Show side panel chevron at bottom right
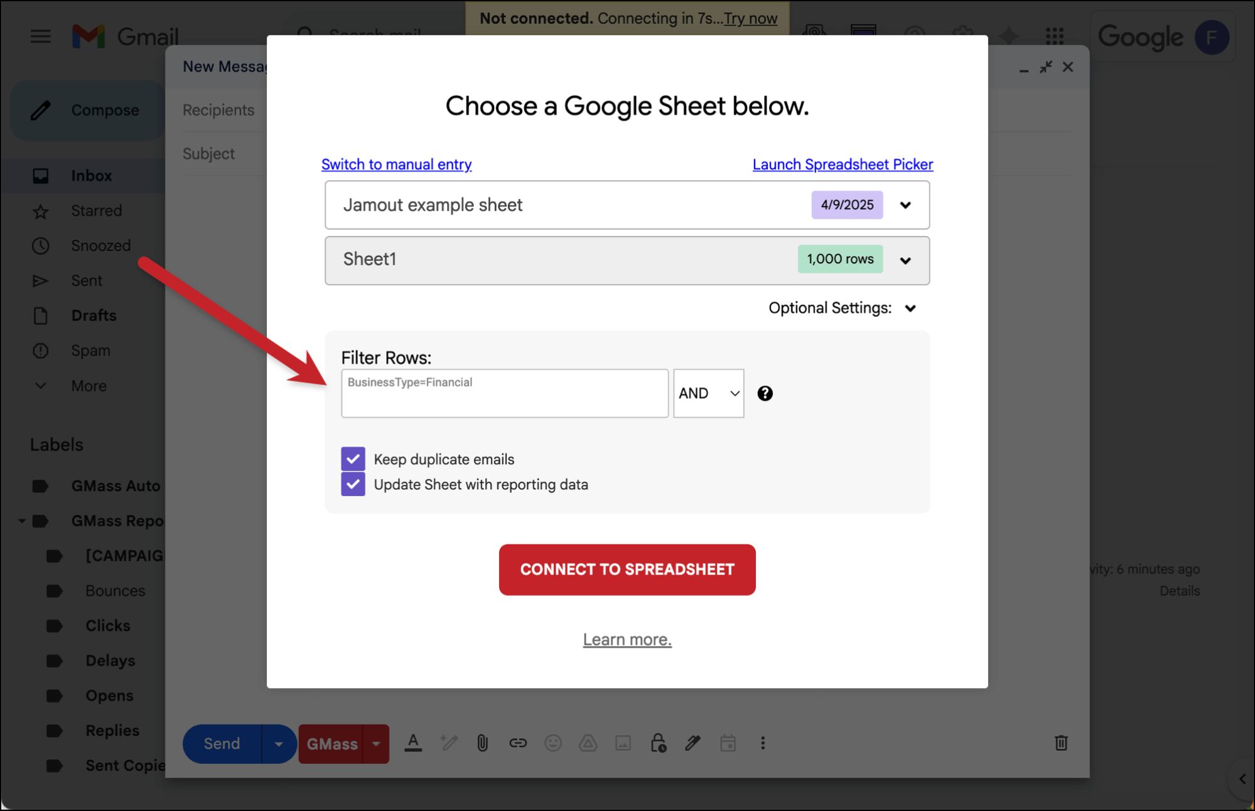 pyautogui.click(x=1242, y=780)
